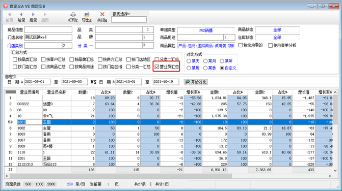The image size is (342, 191).
Task: Open the 报表选择 dropdown field
Action: tap(129, 19)
